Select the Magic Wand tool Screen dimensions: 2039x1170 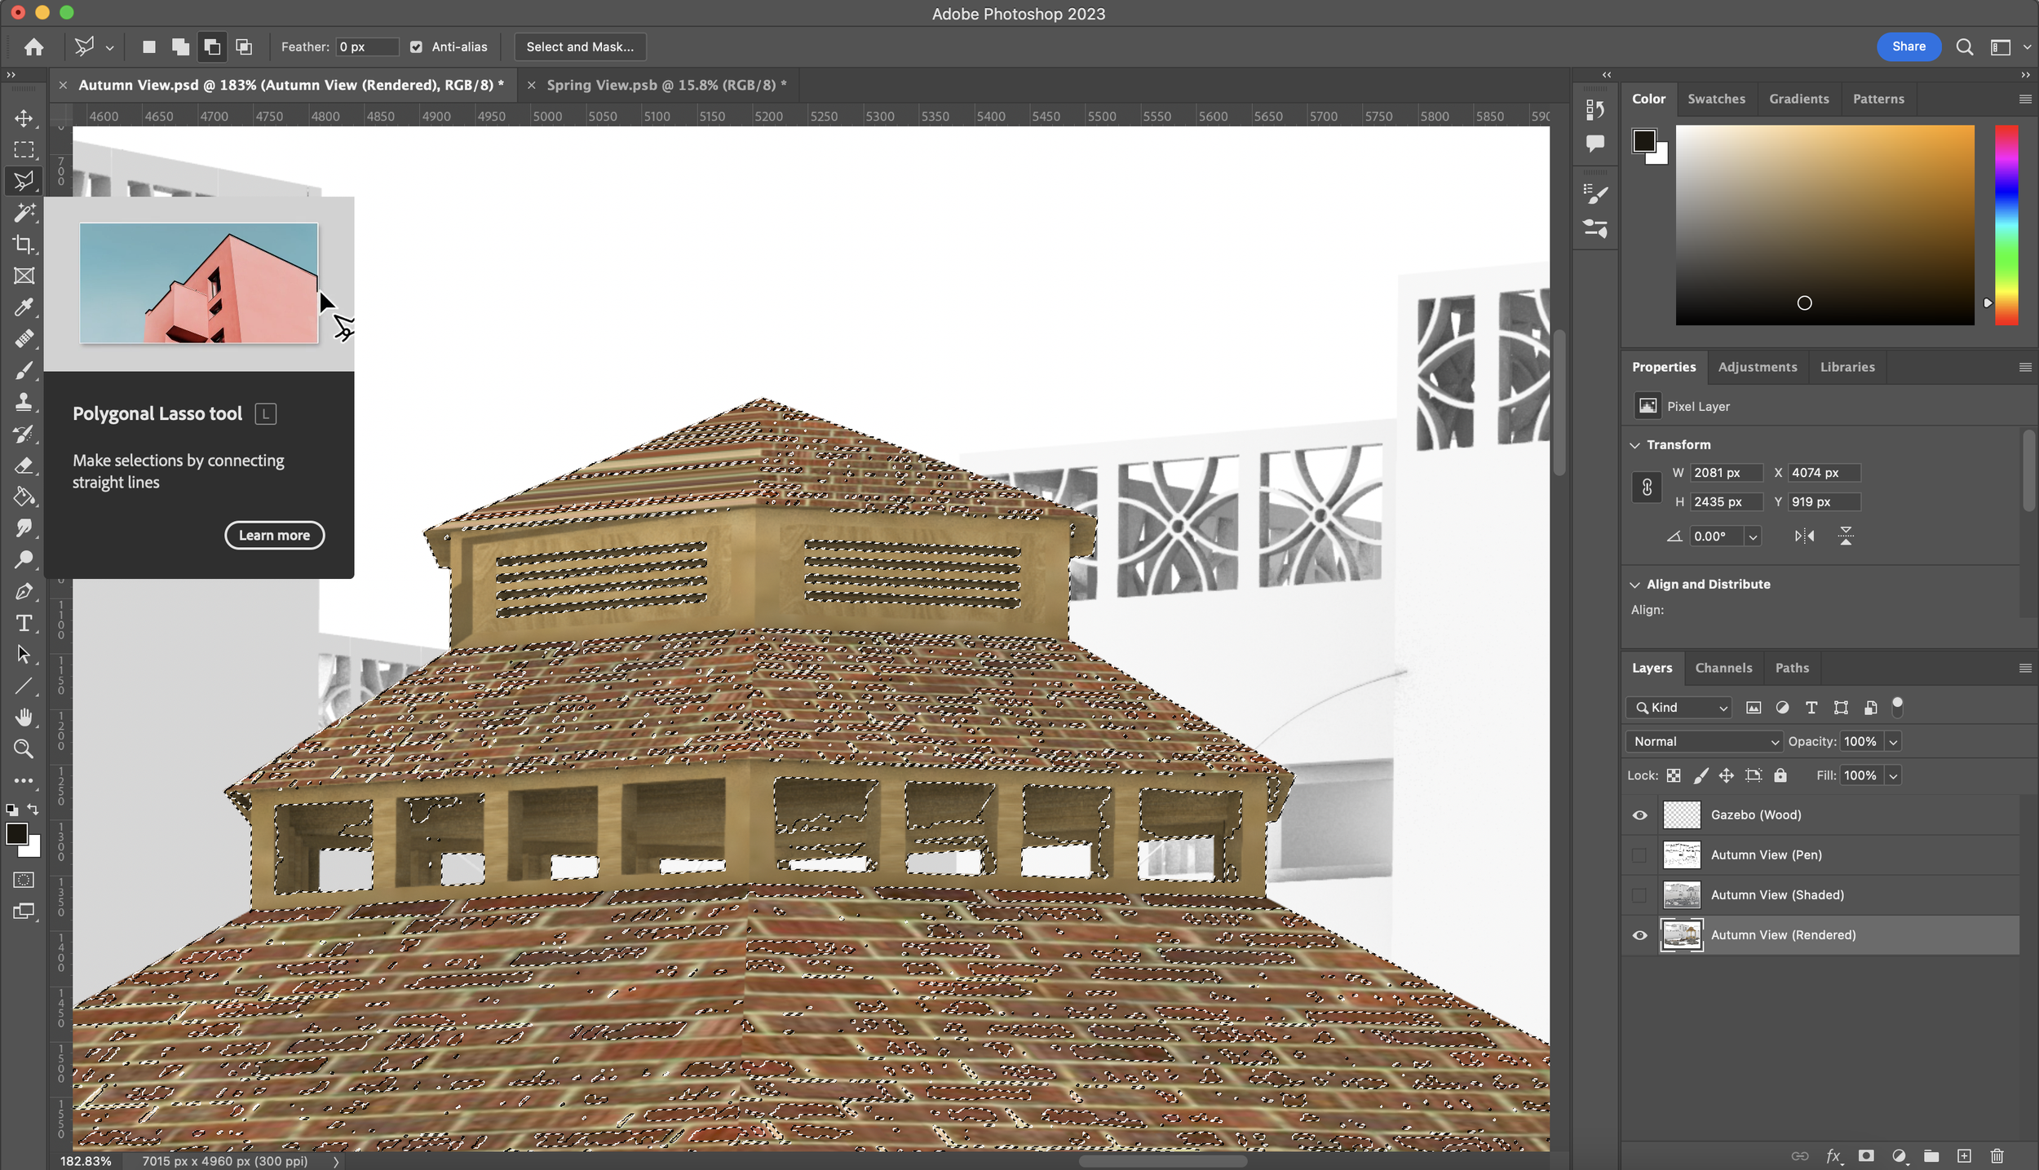tap(24, 213)
